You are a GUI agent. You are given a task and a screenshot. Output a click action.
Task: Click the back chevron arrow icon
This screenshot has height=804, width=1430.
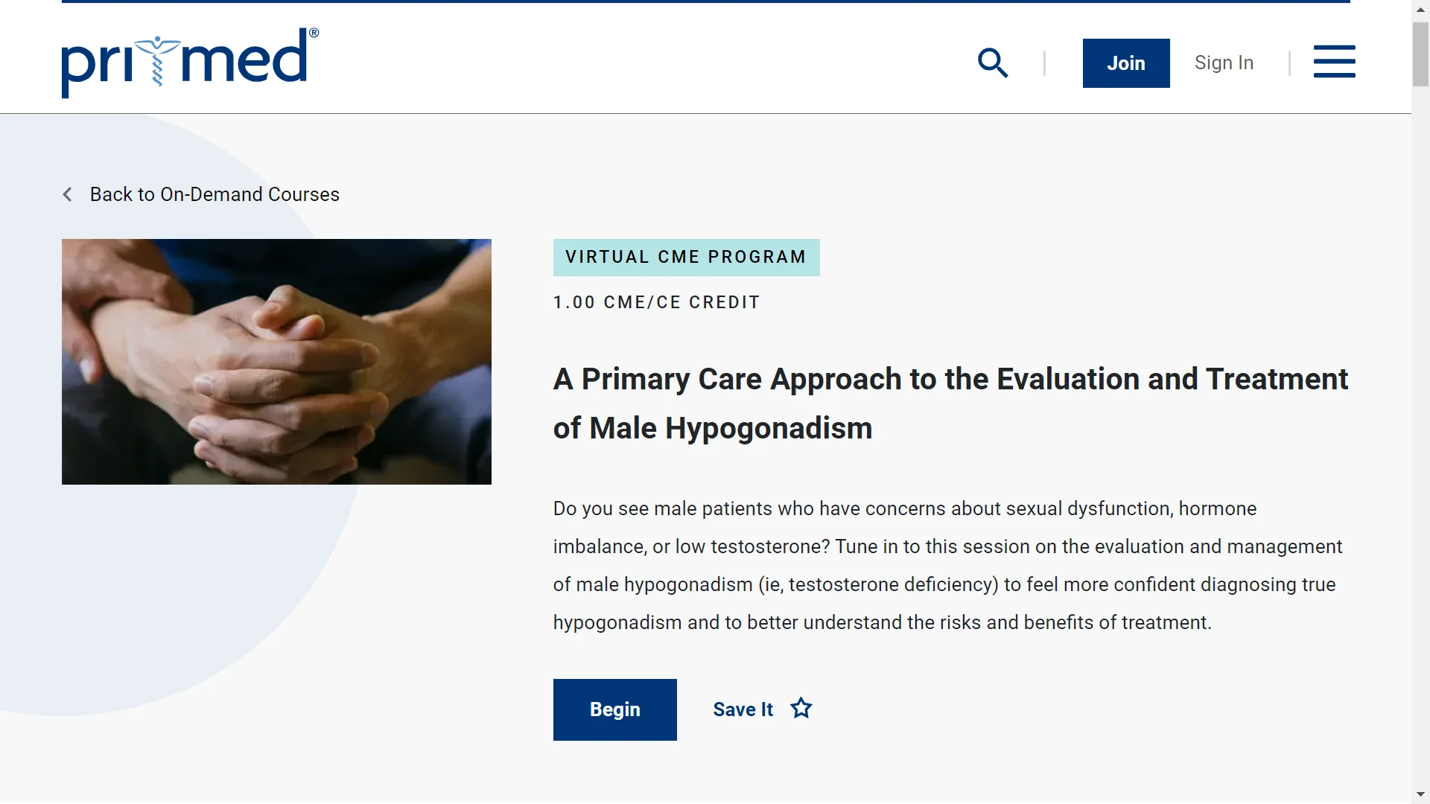coord(67,194)
